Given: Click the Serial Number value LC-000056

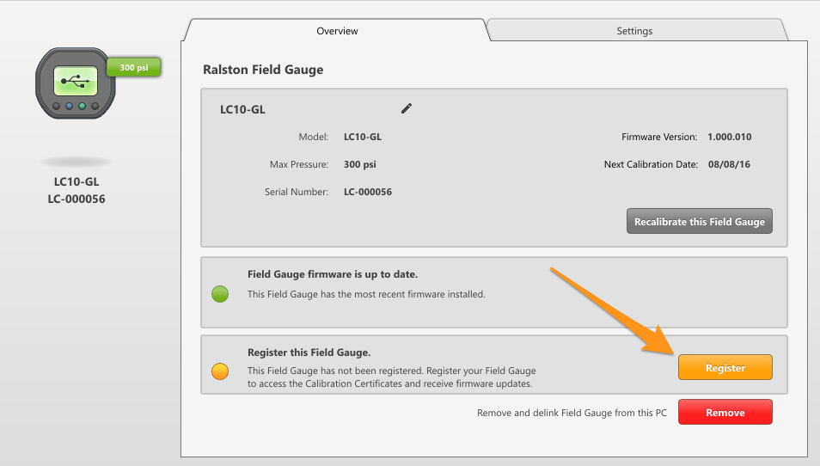Looking at the screenshot, I should tap(368, 192).
